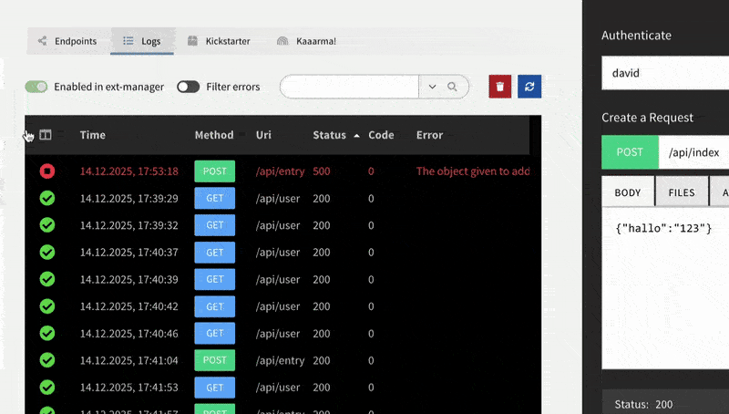Image resolution: width=729 pixels, height=414 pixels.
Task: Sort by Status column header
Action: click(329, 135)
